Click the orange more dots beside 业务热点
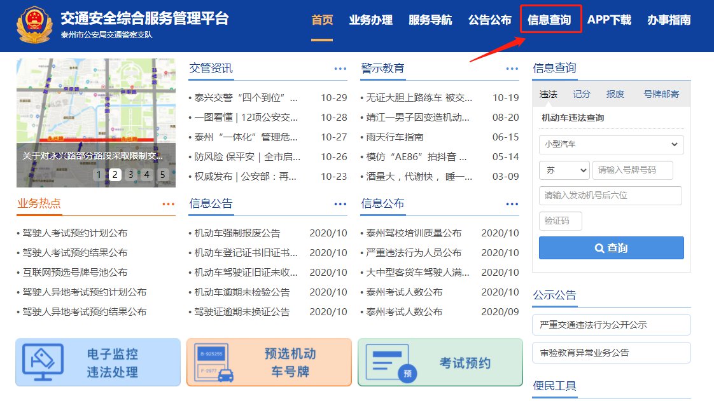The width and height of the screenshot is (714, 401). pyautogui.click(x=168, y=204)
